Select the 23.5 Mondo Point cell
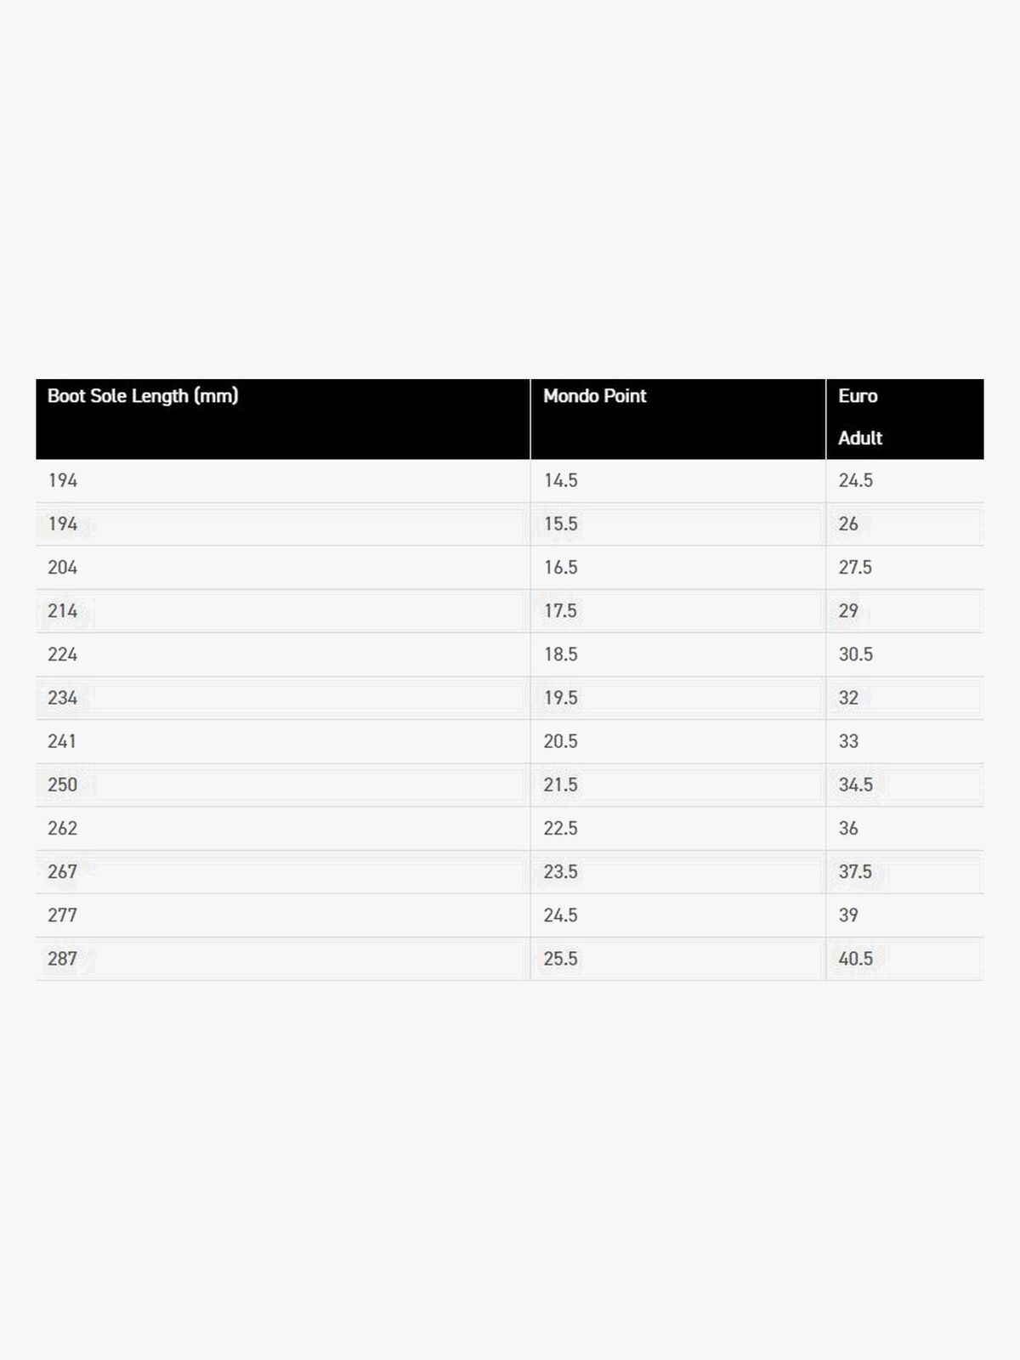This screenshot has height=1360, width=1020. point(561,871)
